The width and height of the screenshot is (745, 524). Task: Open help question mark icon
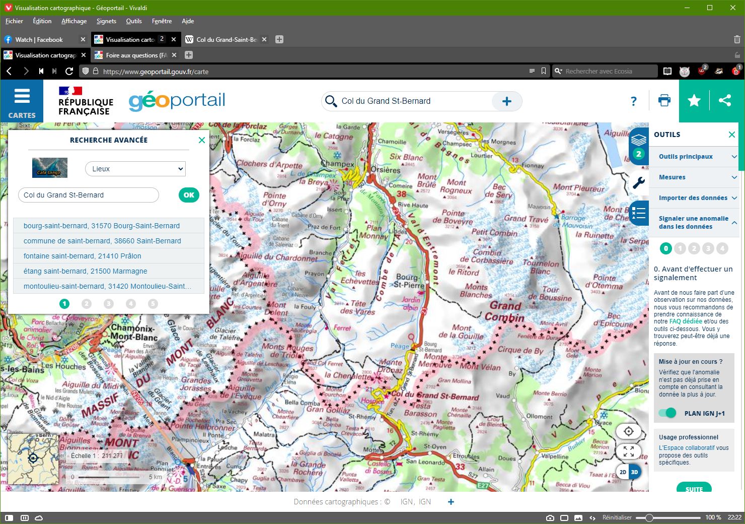click(x=634, y=101)
